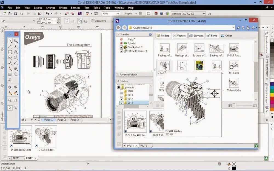This screenshot has width=274, height=171.
Task: Switch to Page 3 tab
Action: (x=75, y=120)
